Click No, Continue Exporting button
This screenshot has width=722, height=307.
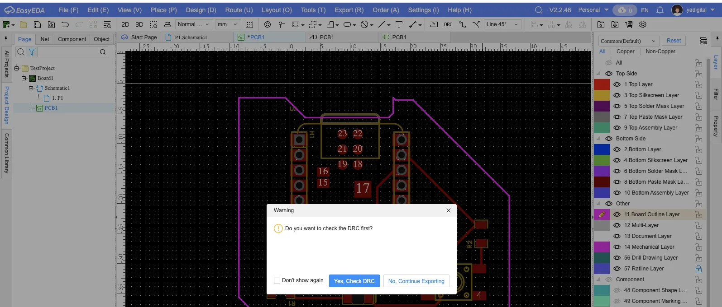(416, 281)
